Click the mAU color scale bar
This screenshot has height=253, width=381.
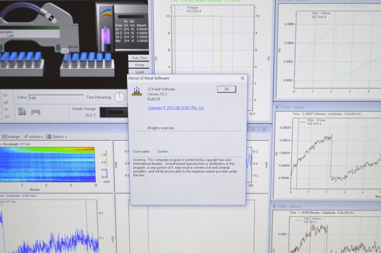(105, 165)
